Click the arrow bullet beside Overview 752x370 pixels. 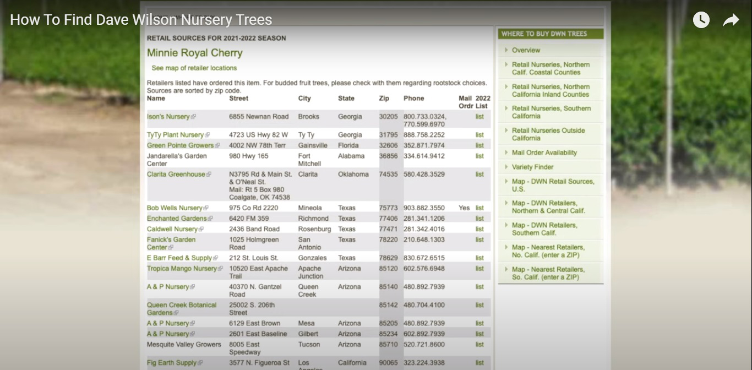(506, 50)
